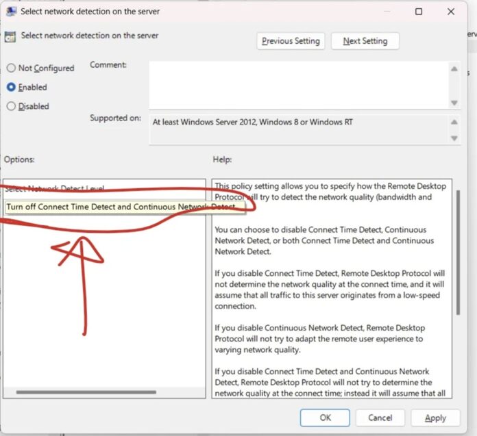Screen dimensions: 477x436
Task: Choose the Enabled radio button
Action: coord(11,88)
